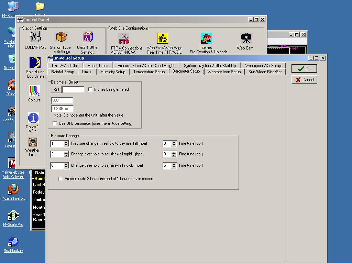Check Pressure rate 3 hours option
The width and height of the screenshot is (352, 264).
coord(61,179)
